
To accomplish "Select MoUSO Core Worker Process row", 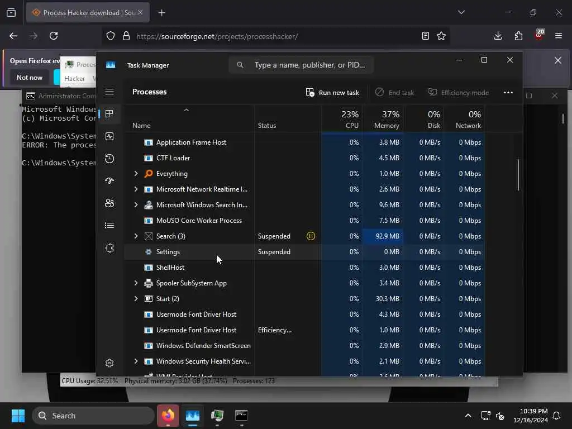I will pyautogui.click(x=304, y=221).
